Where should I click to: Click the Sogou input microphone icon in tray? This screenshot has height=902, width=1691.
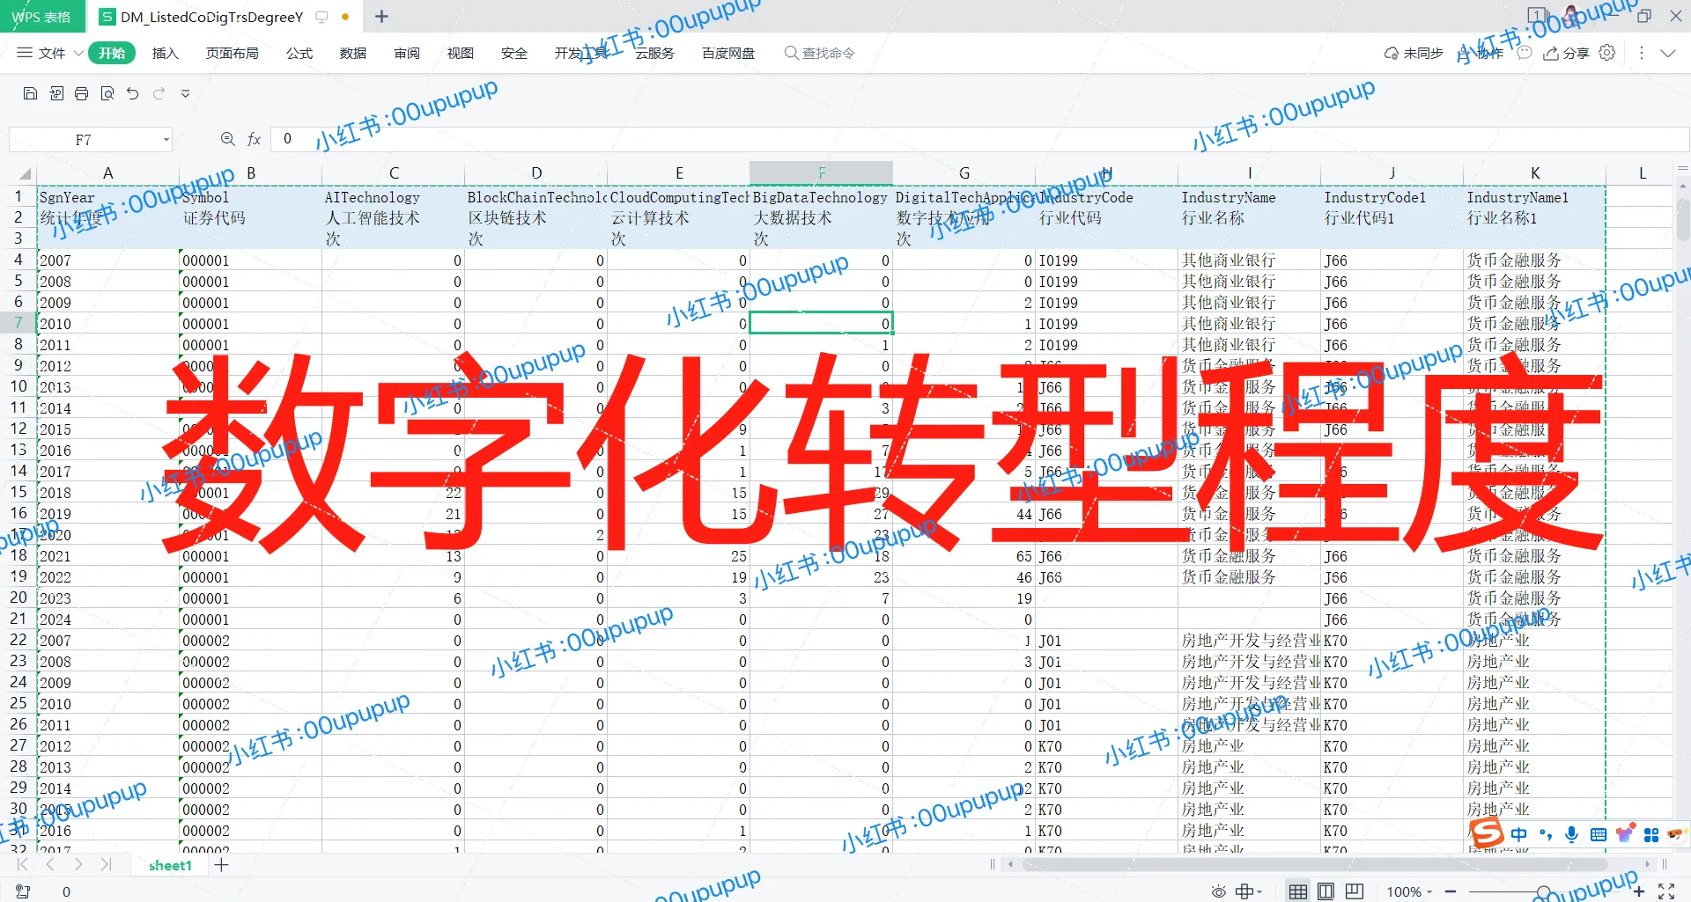coord(1570,834)
